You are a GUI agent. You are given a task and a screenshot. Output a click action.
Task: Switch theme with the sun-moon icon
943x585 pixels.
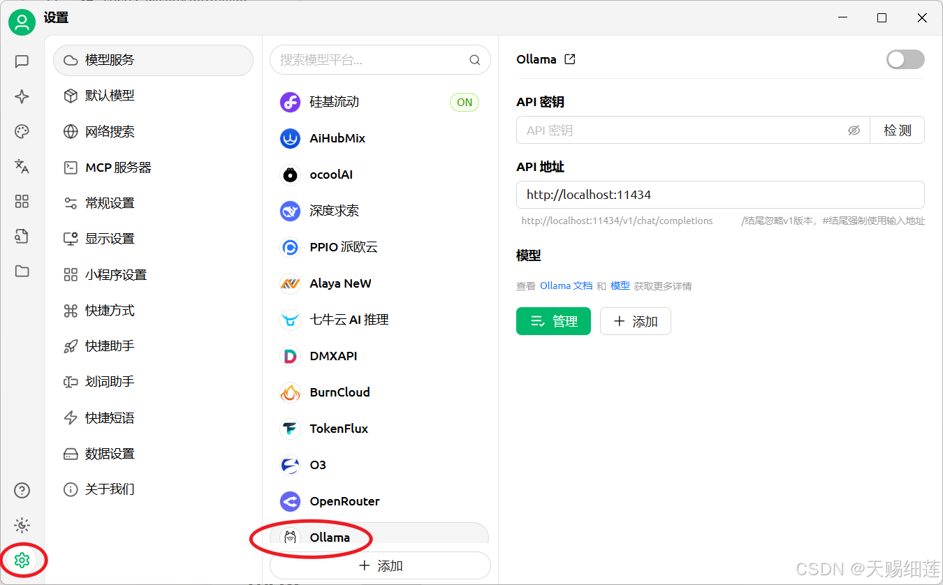pyautogui.click(x=22, y=525)
